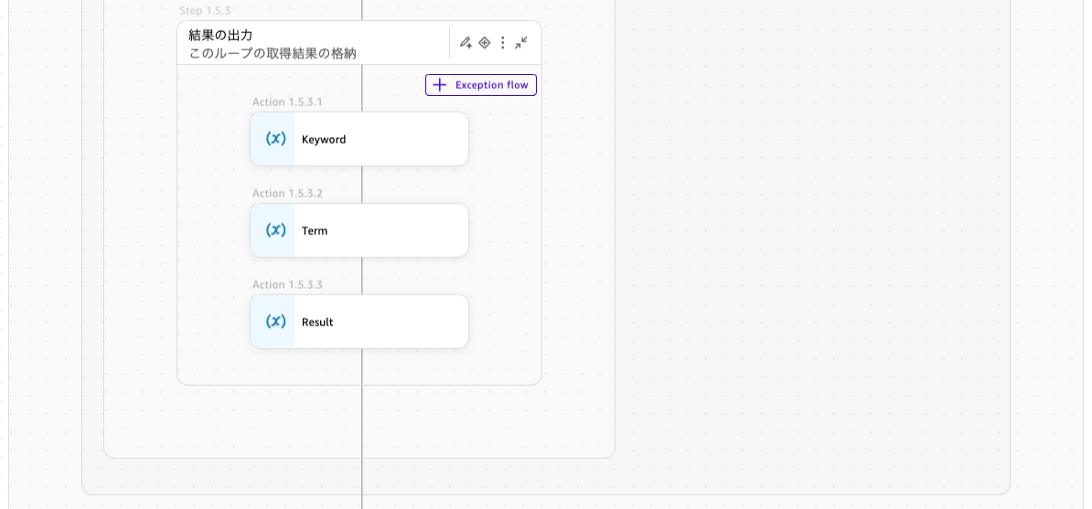This screenshot has width=1092, height=509.
Task: Add an Exception flow to the step
Action: tap(481, 85)
